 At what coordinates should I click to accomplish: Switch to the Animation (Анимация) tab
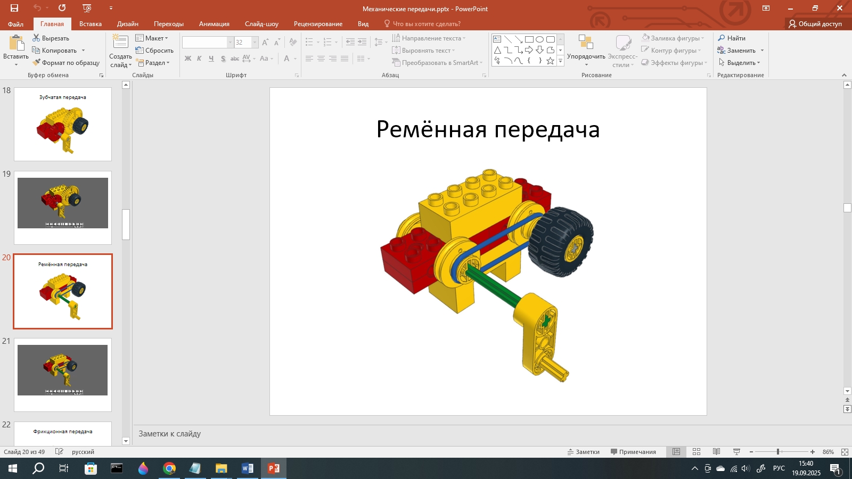coord(214,24)
